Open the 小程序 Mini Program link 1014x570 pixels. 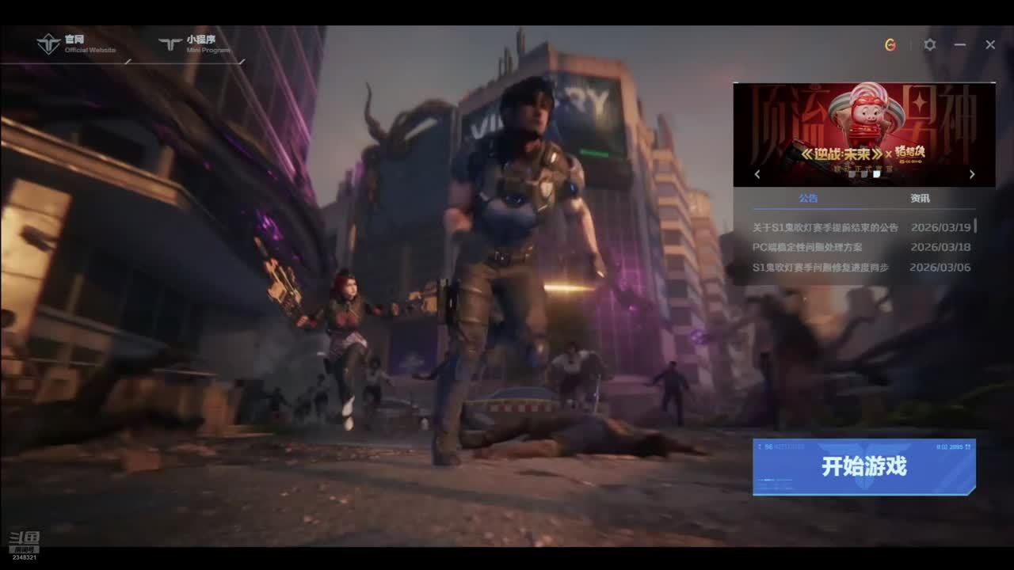point(194,44)
